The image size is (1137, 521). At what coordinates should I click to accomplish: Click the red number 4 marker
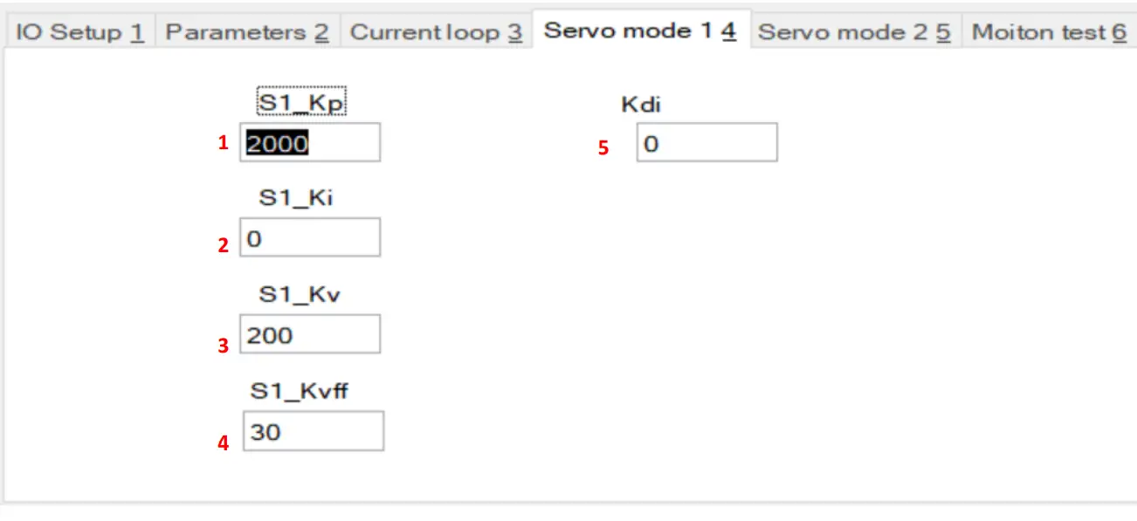tap(224, 443)
